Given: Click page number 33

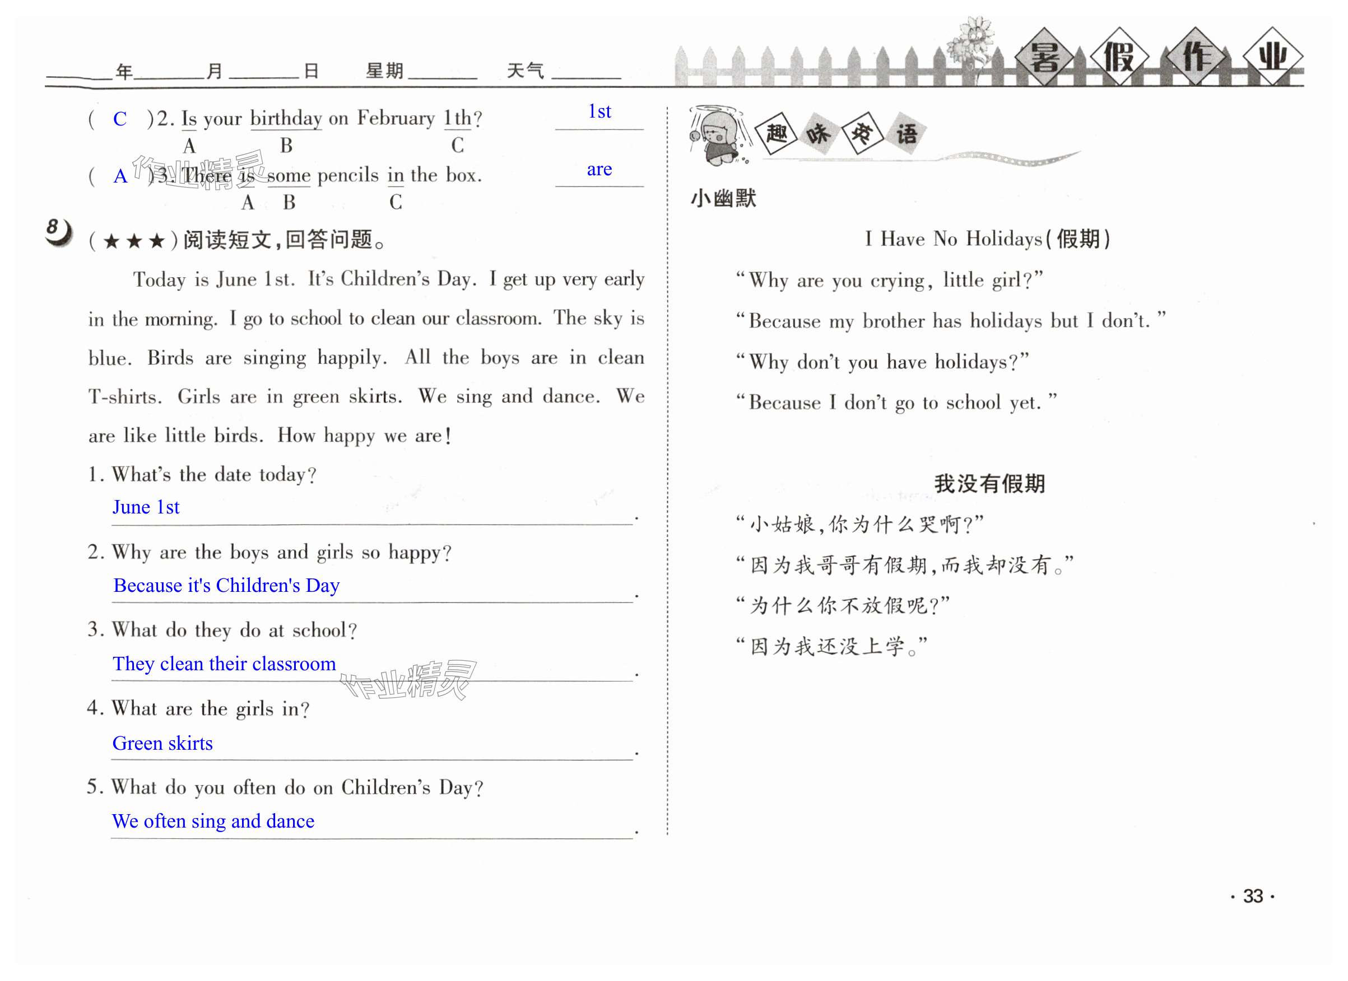Looking at the screenshot, I should coord(1253,896).
